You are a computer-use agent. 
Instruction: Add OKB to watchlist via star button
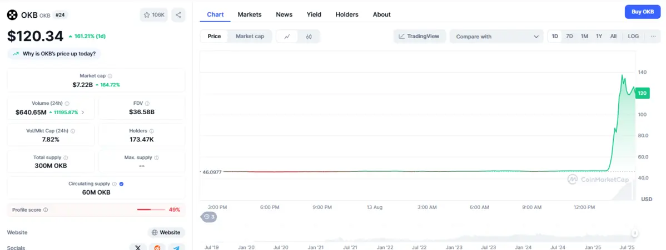153,15
